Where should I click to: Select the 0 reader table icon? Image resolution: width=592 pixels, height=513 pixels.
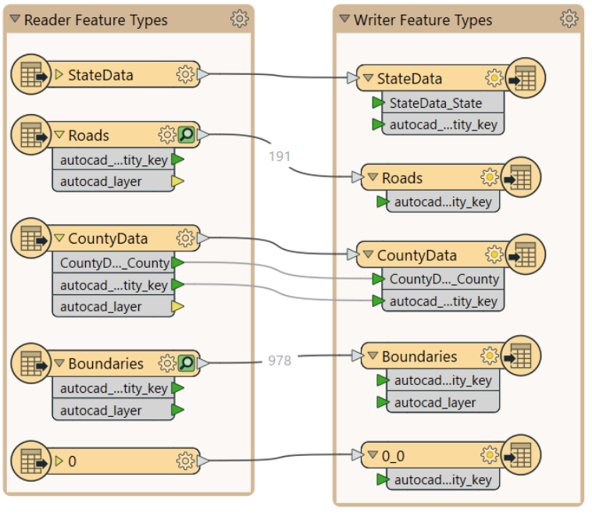(31, 461)
